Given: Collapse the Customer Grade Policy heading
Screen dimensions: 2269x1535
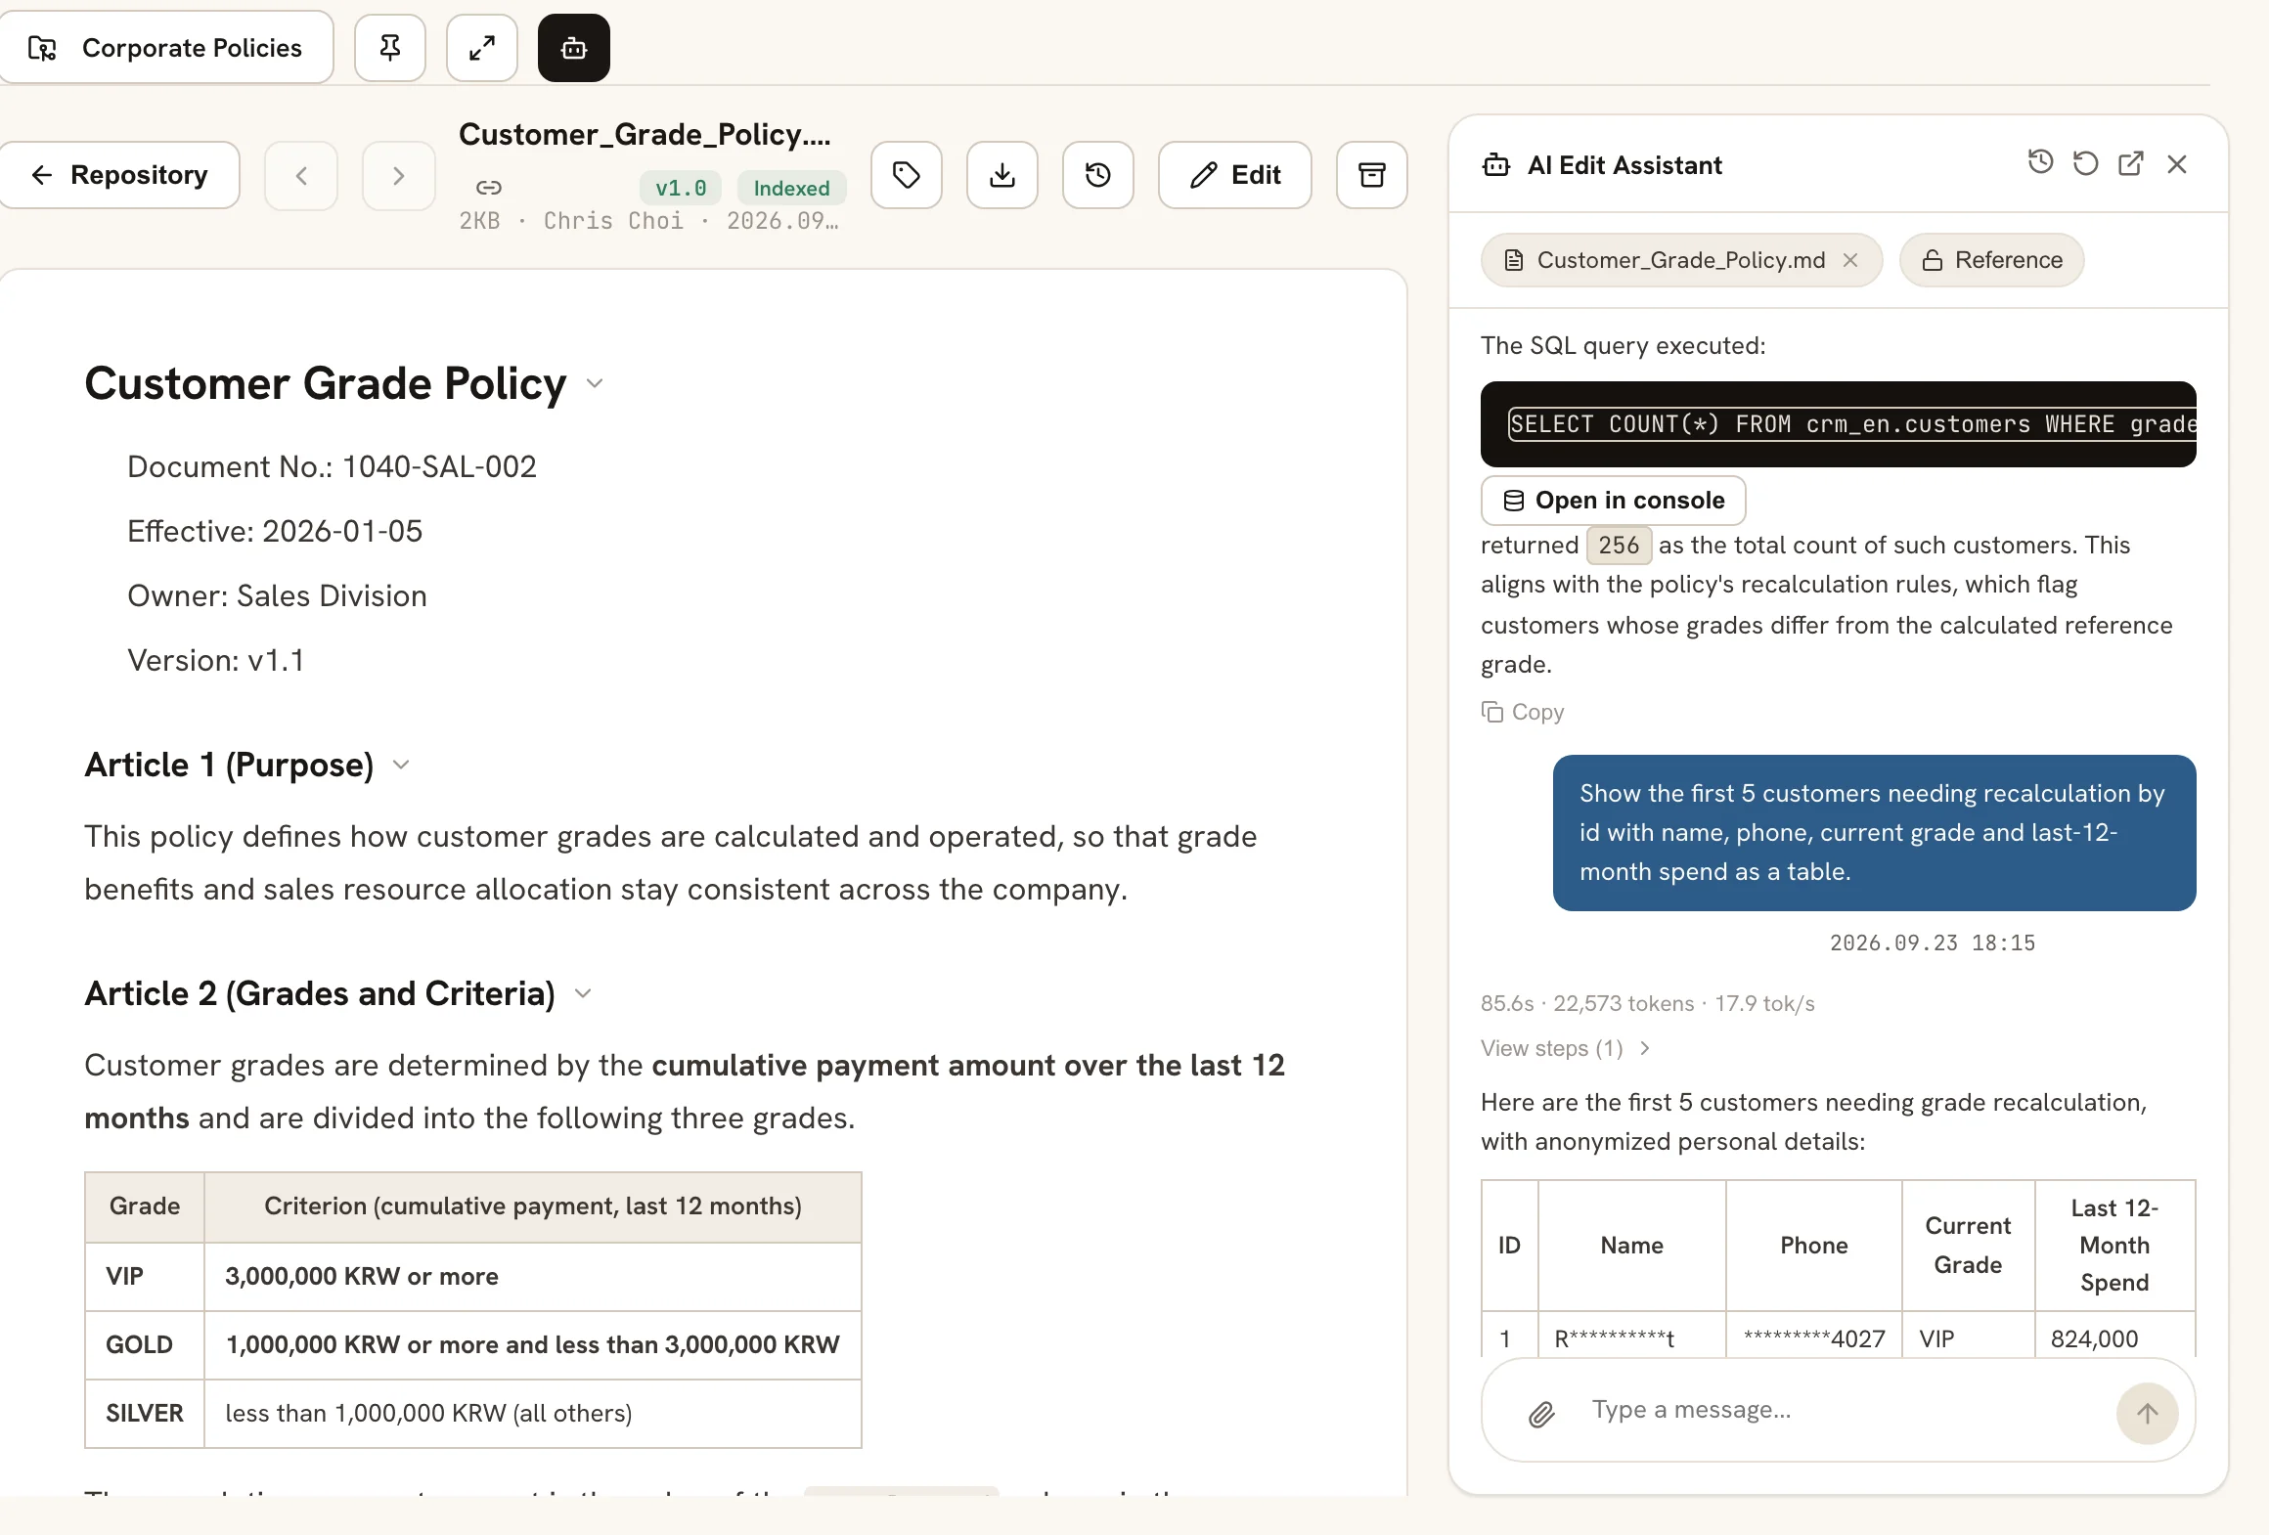Looking at the screenshot, I should coord(595,383).
